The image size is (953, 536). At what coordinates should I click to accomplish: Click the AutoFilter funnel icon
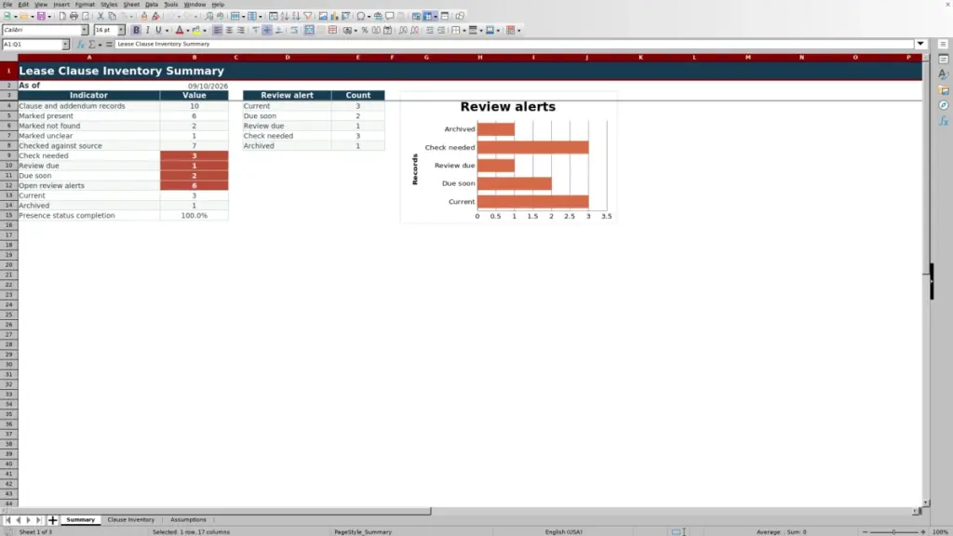coord(308,16)
